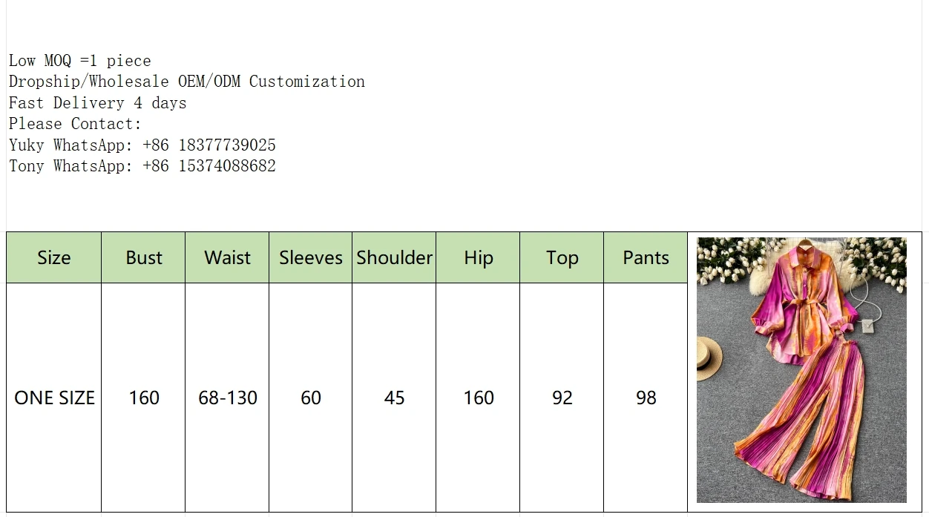Click the Tony WhatsApp number line
Screen dimensions: 929x517
coord(142,165)
